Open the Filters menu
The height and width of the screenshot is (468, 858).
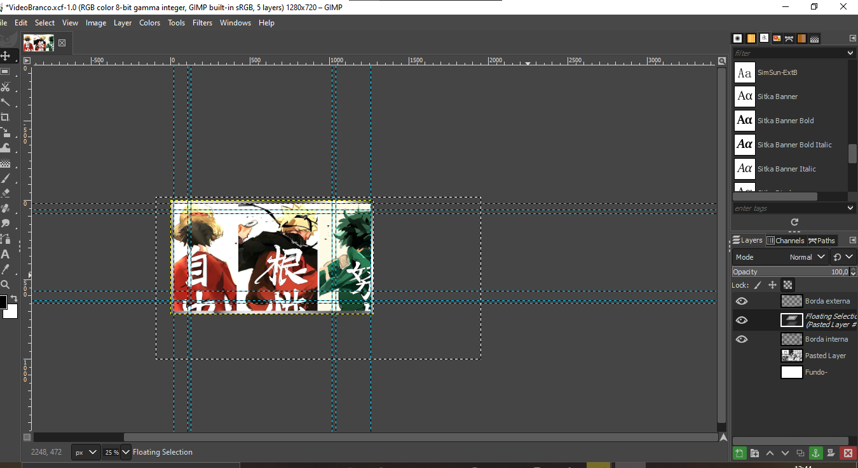click(x=202, y=23)
